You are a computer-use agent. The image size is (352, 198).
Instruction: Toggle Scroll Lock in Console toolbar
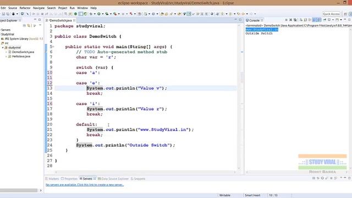click(x=305, y=20)
